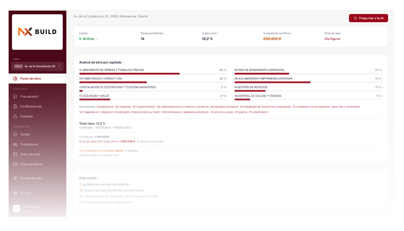Expand the Diario de obra submenu chevron

(x=61, y=154)
